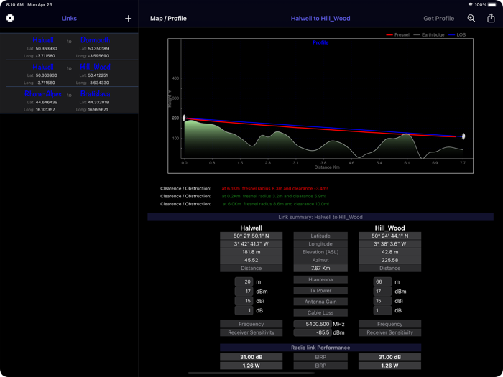This screenshot has height=377, width=503.
Task: Click Hill_Wood elevation 42.8 m
Action: coord(389,252)
